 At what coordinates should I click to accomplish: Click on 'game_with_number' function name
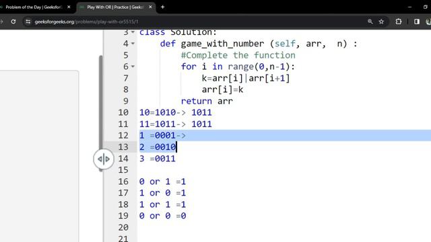(x=222, y=44)
